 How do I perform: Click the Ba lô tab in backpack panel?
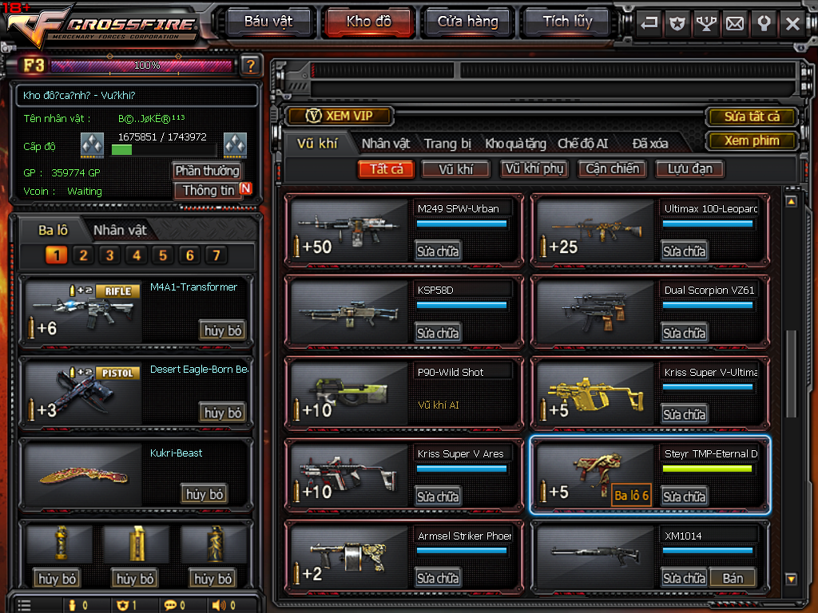[54, 231]
